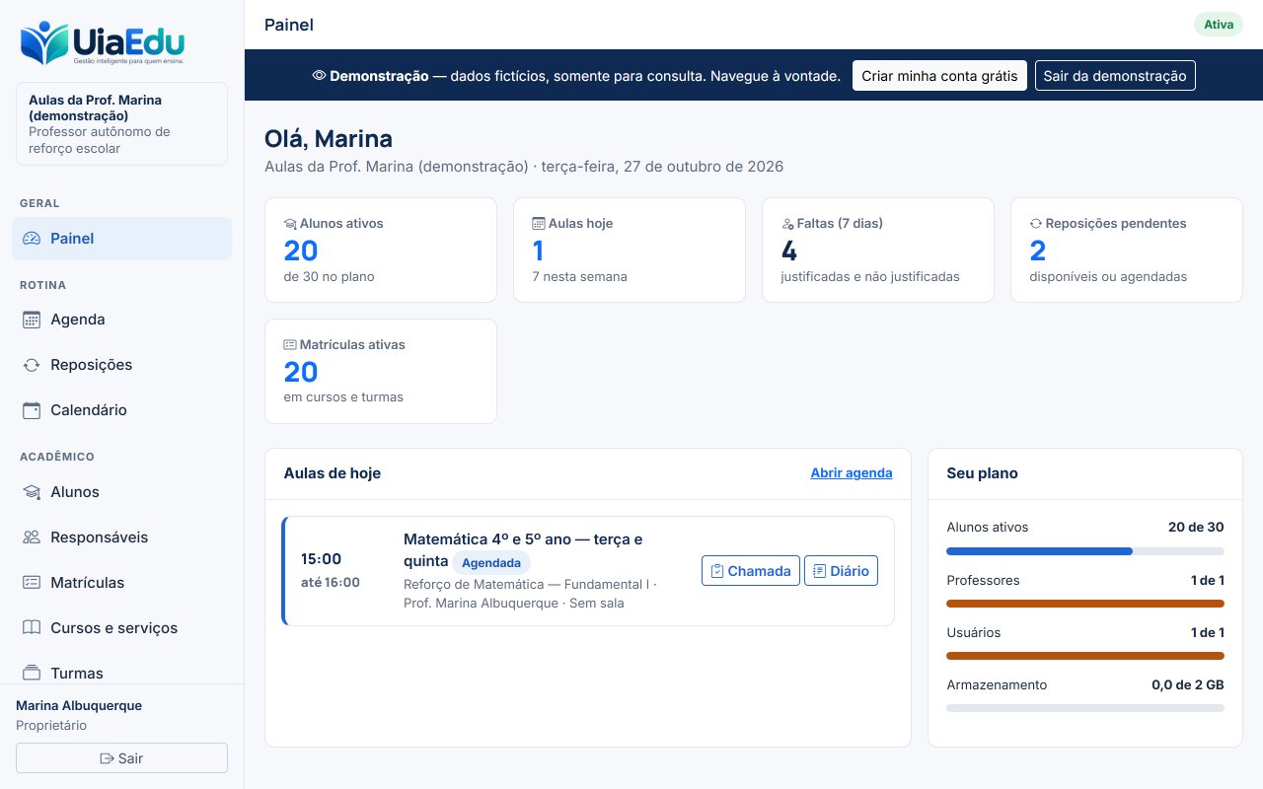This screenshot has width=1263, height=789.
Task: Click the Matemática 4º e 5º ano class title
Action: tap(523, 550)
